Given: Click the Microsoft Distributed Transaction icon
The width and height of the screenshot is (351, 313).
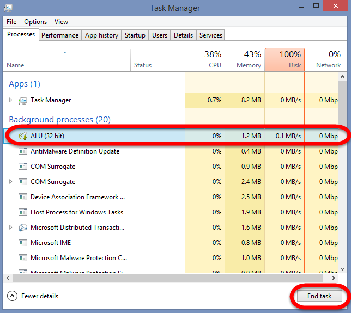Looking at the screenshot, I should click(x=23, y=228).
